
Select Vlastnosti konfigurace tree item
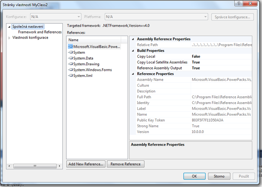30,38
